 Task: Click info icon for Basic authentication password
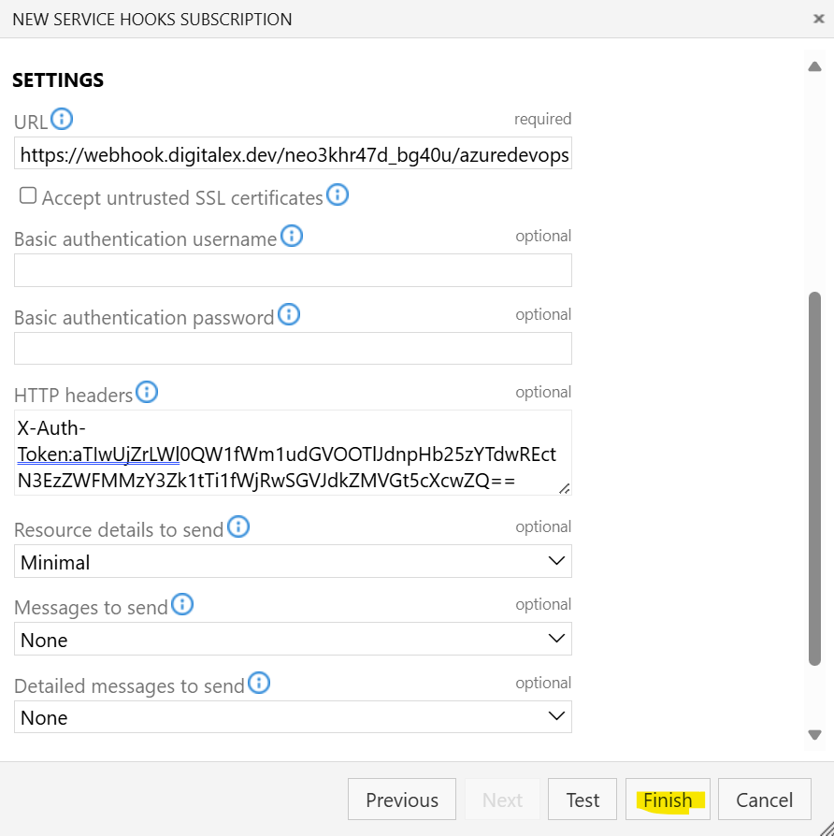pyautogui.click(x=289, y=314)
